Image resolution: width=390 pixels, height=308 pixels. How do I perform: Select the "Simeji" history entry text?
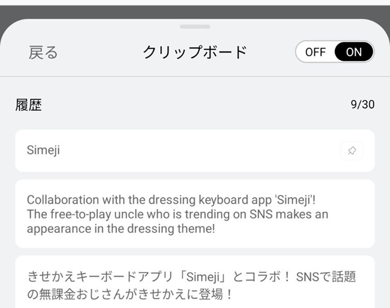coord(43,150)
